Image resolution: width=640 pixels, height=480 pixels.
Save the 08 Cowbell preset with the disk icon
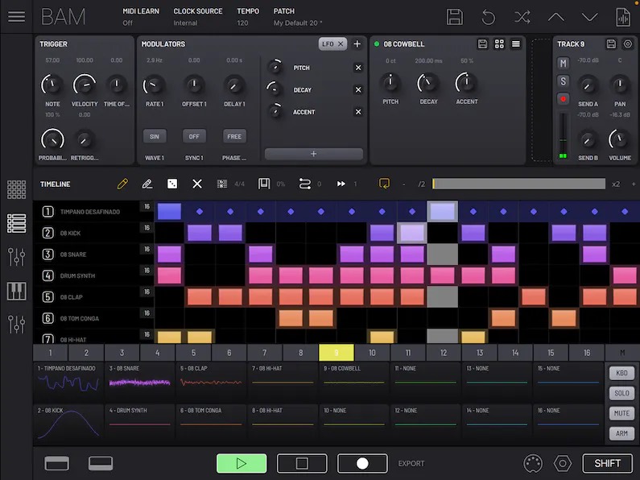pos(482,43)
